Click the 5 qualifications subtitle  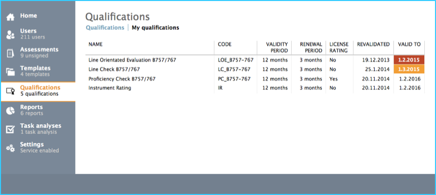pos(39,94)
